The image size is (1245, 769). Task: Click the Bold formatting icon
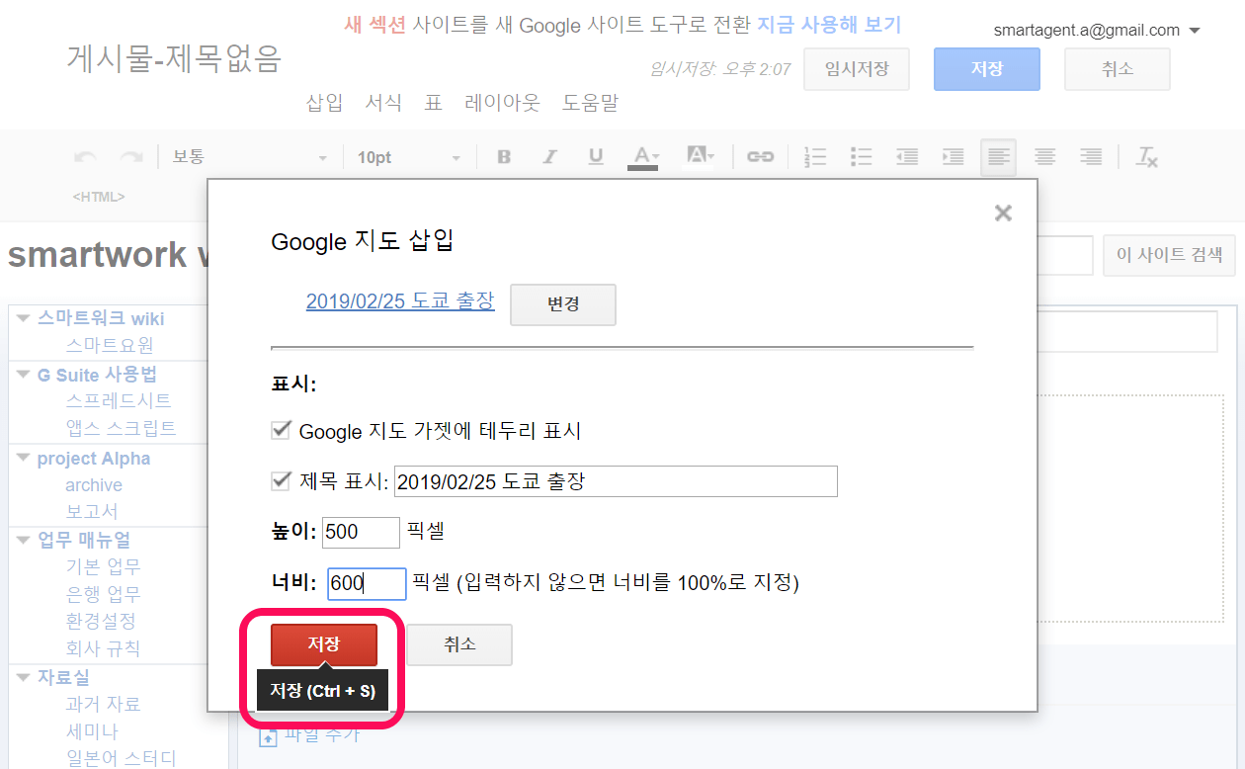tap(504, 156)
